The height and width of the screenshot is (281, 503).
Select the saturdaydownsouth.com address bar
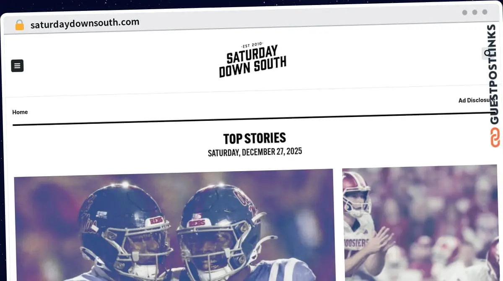[x=85, y=23]
